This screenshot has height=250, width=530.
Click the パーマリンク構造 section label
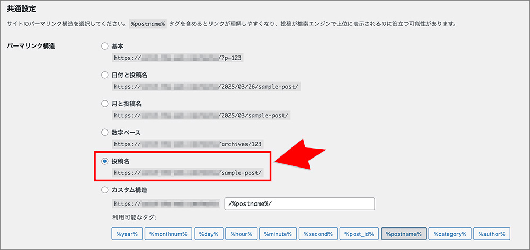(31, 46)
